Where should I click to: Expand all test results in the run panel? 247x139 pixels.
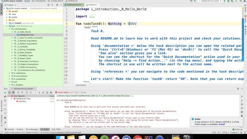27,93
